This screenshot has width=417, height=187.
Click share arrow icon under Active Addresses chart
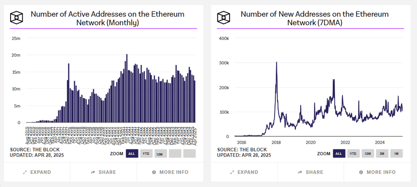click(x=93, y=172)
